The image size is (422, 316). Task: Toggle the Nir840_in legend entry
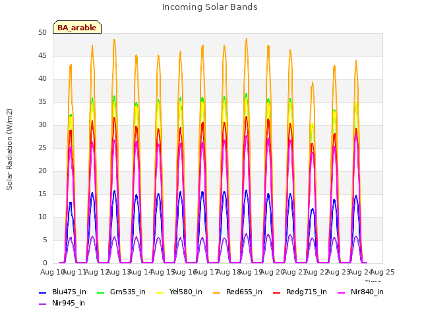pos(361,292)
